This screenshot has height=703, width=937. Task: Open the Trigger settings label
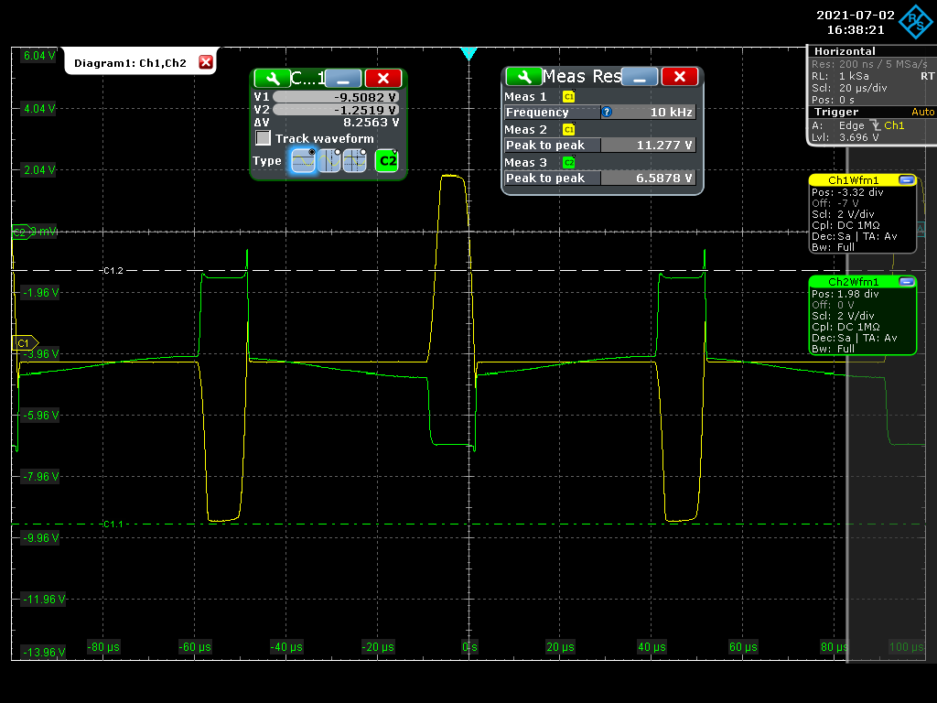pyautogui.click(x=836, y=112)
